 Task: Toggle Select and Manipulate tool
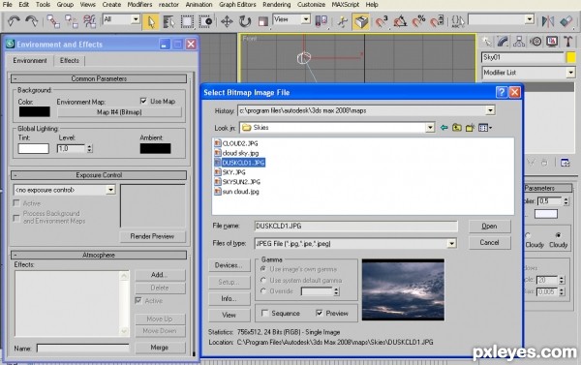[343, 21]
